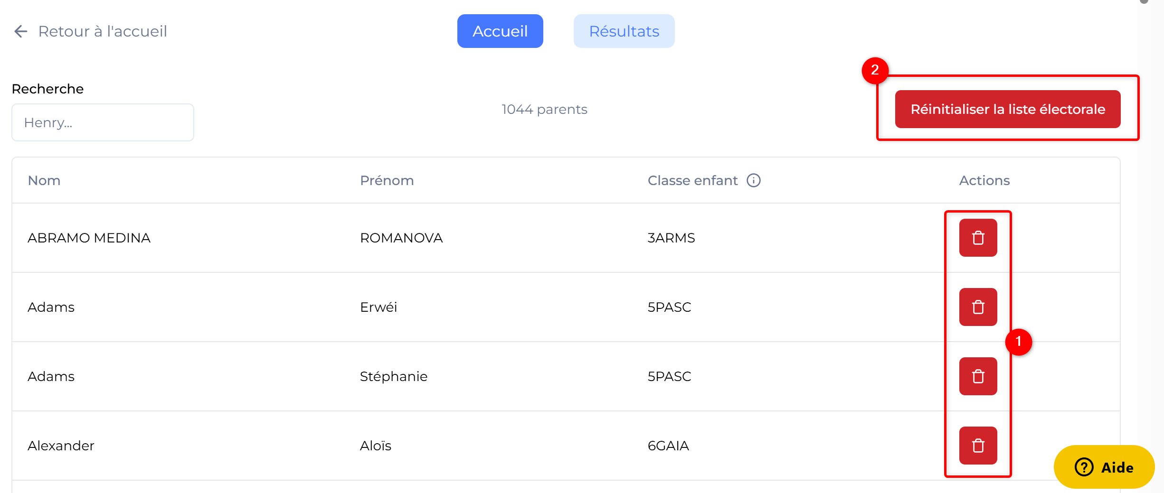Screen dimensions: 1164x493
Task: Delete parent ABRAMO MEDINA using trash icon
Action: click(977, 238)
